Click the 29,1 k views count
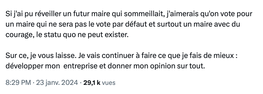The width and height of the screenshot is (263, 94). [x=92, y=83]
